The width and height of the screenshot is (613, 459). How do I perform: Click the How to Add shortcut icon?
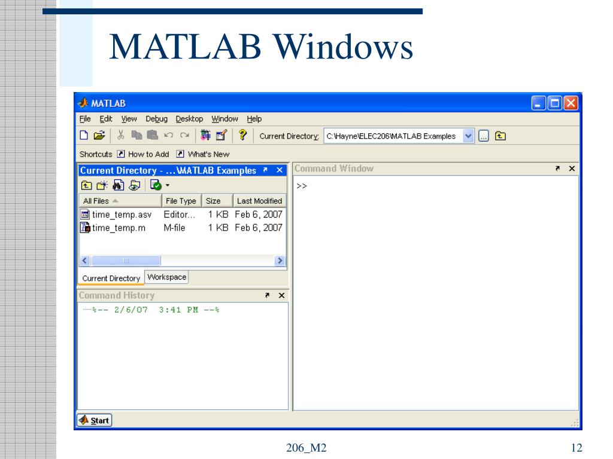[x=121, y=154]
